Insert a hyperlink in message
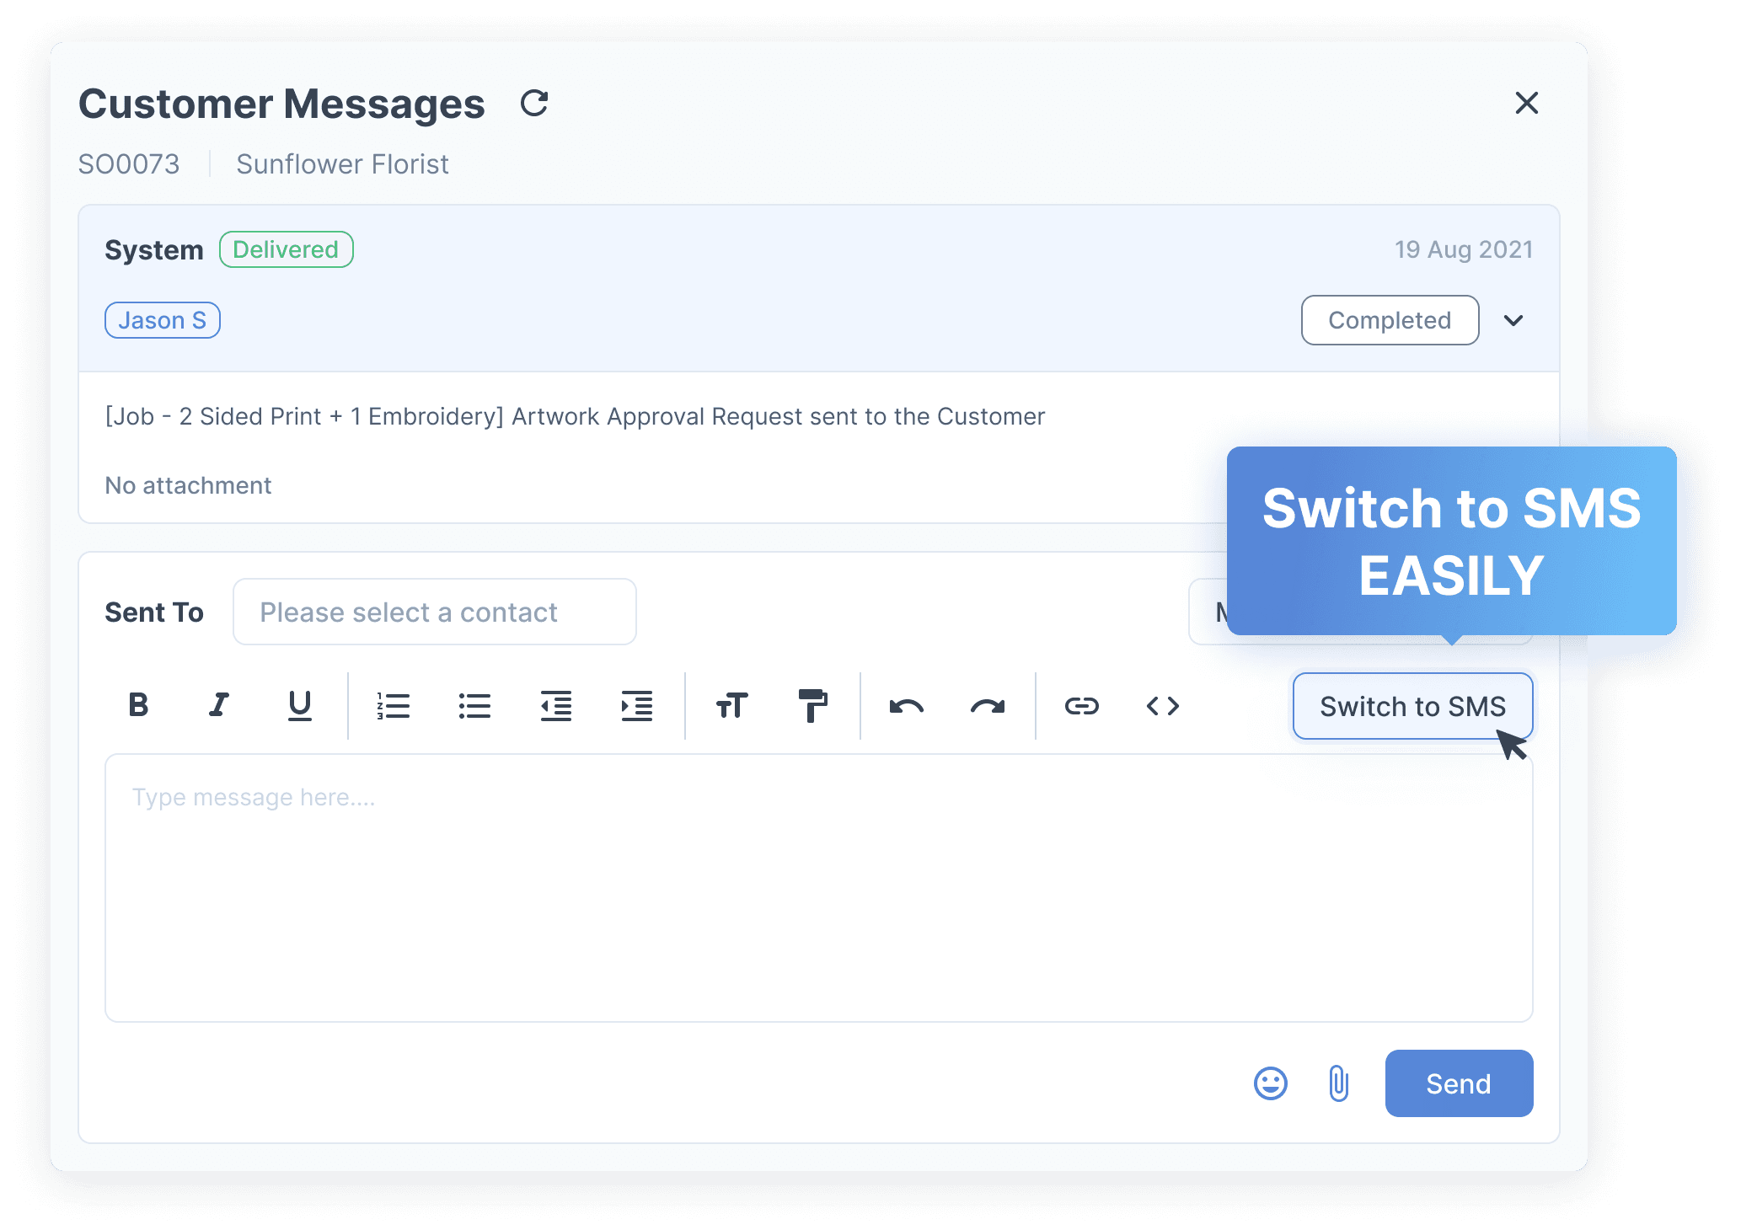The width and height of the screenshot is (1741, 1230). click(x=1081, y=707)
